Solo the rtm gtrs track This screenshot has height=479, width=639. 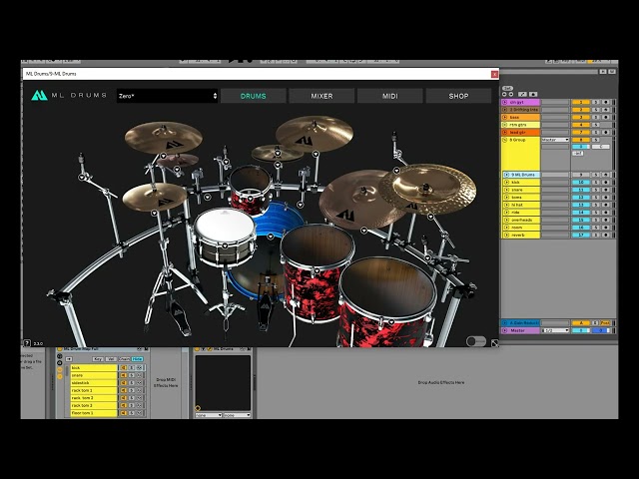[595, 125]
